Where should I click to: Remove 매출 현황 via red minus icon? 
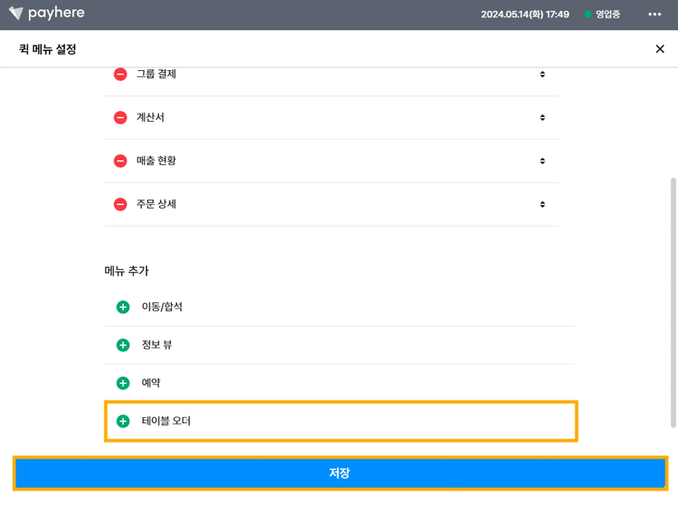pos(120,161)
